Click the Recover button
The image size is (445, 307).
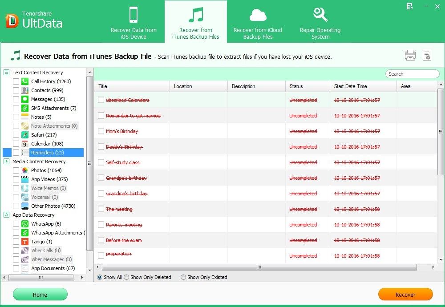point(405,295)
